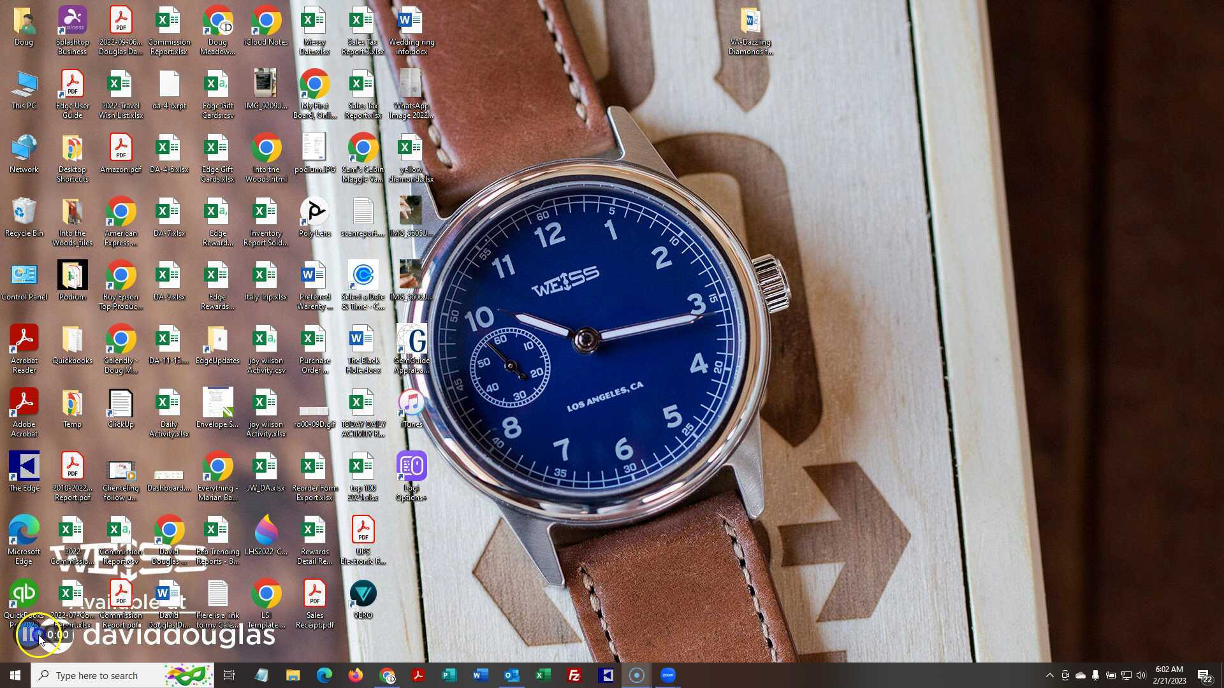The height and width of the screenshot is (688, 1224).
Task: Open Adobe Acrobat Reader shortcut
Action: pyautogui.click(x=24, y=338)
